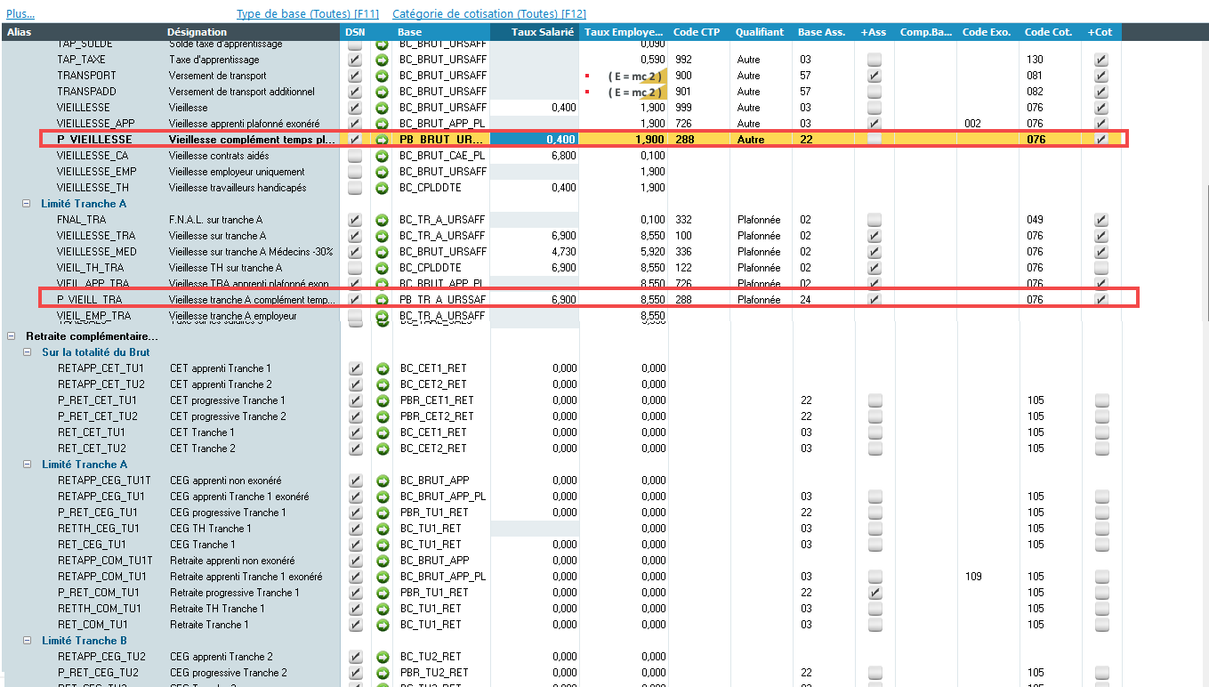Screen dimensions: 1209x687
Task: Toggle +Cot checkbox on RET_CET_TU1 row
Action: (1101, 432)
